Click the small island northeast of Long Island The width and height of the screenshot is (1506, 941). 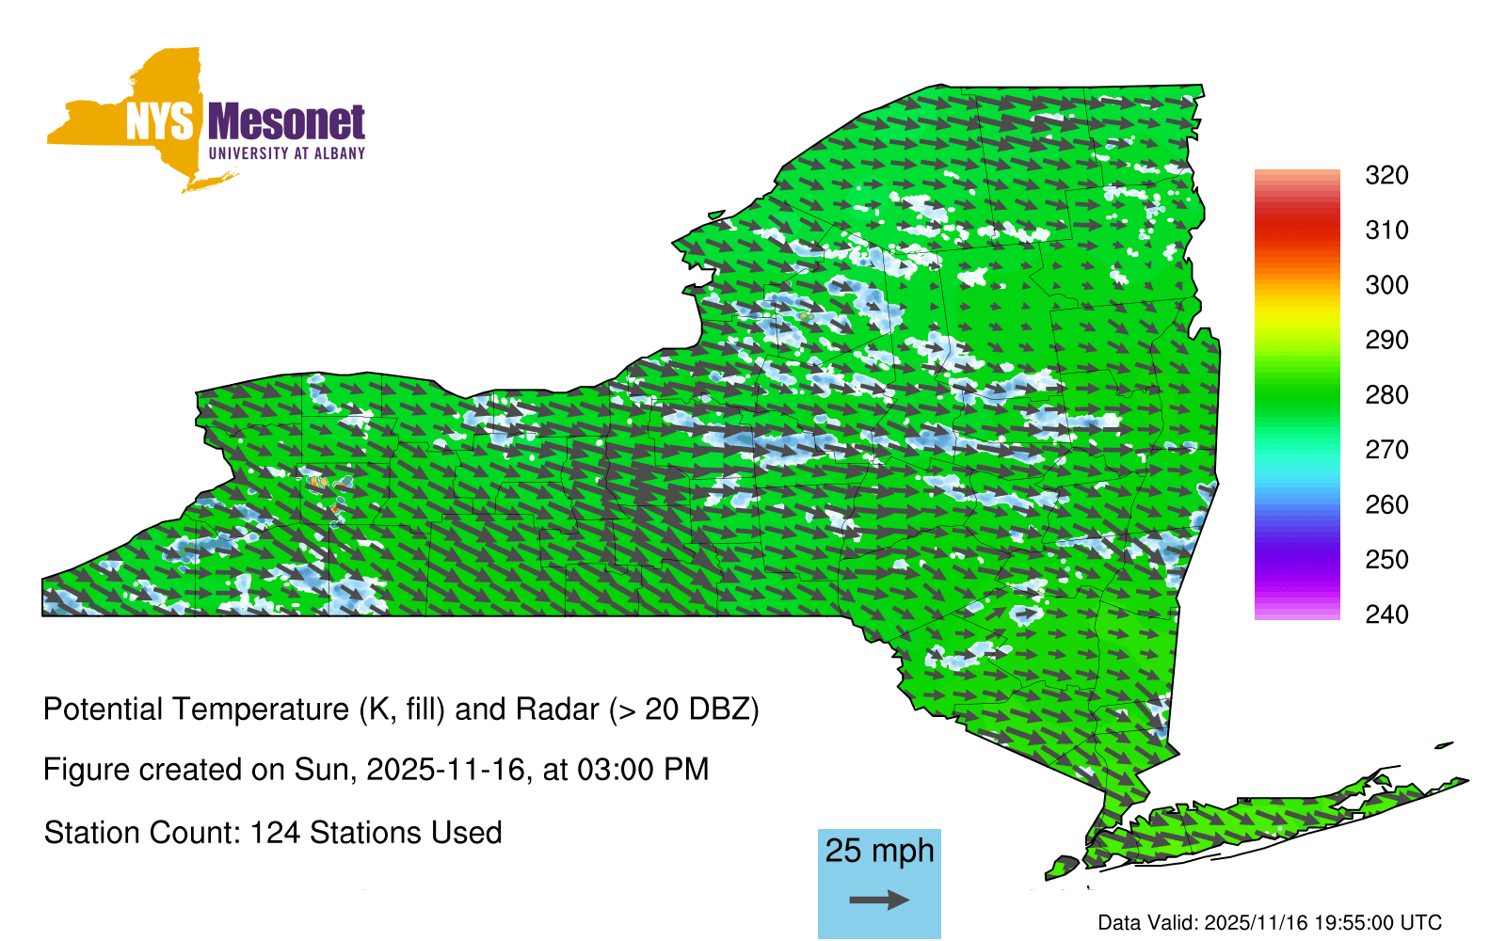pos(1444,746)
